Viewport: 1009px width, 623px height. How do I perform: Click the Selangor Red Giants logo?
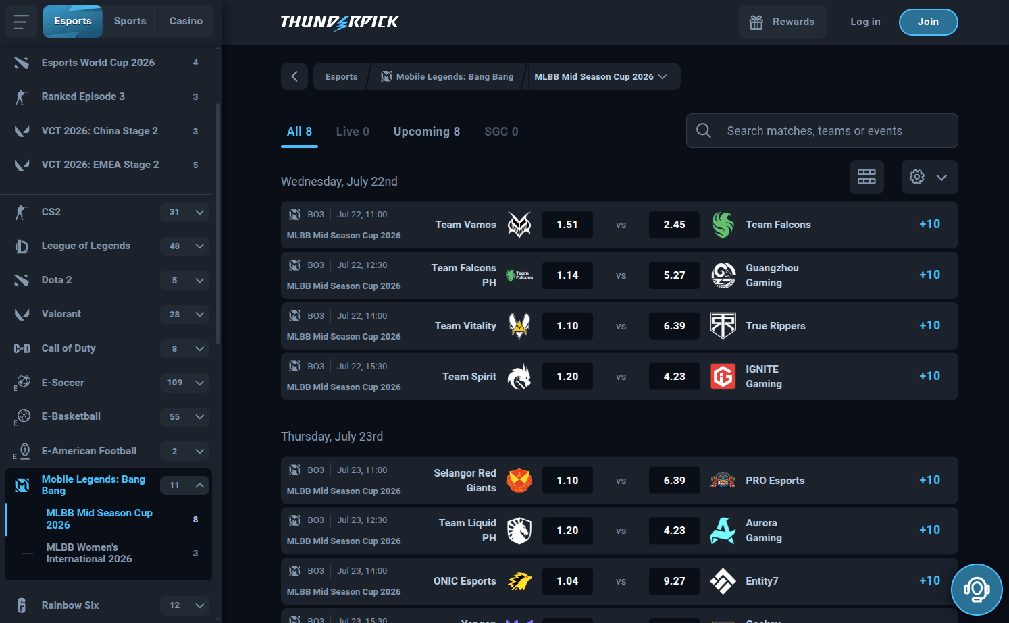pyautogui.click(x=519, y=481)
